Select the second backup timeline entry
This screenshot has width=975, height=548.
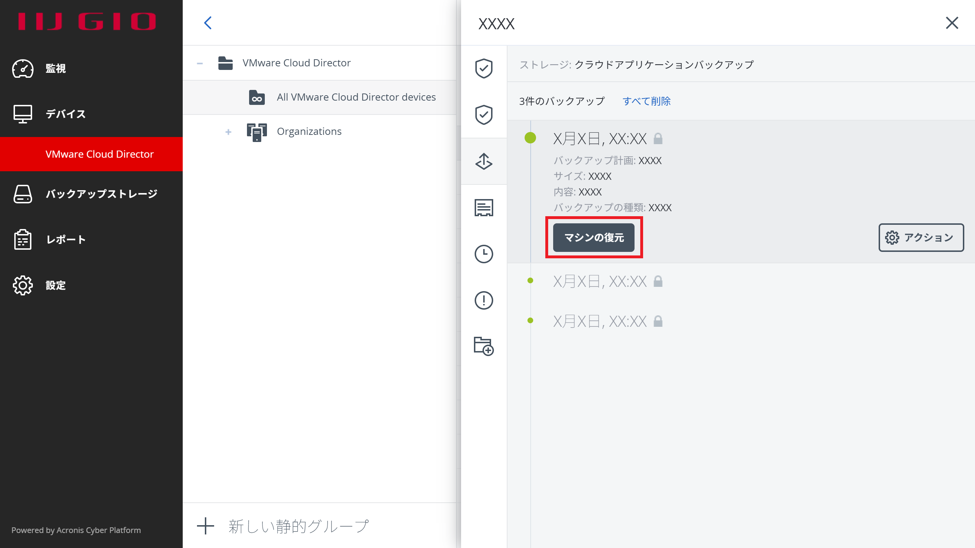(x=600, y=281)
